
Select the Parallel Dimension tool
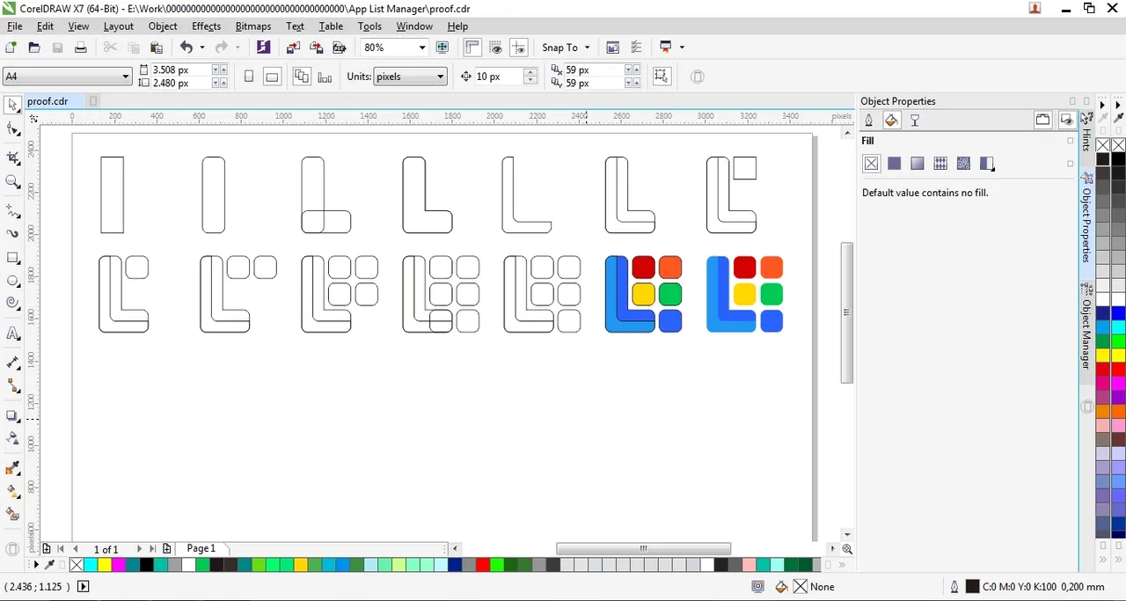click(12, 363)
